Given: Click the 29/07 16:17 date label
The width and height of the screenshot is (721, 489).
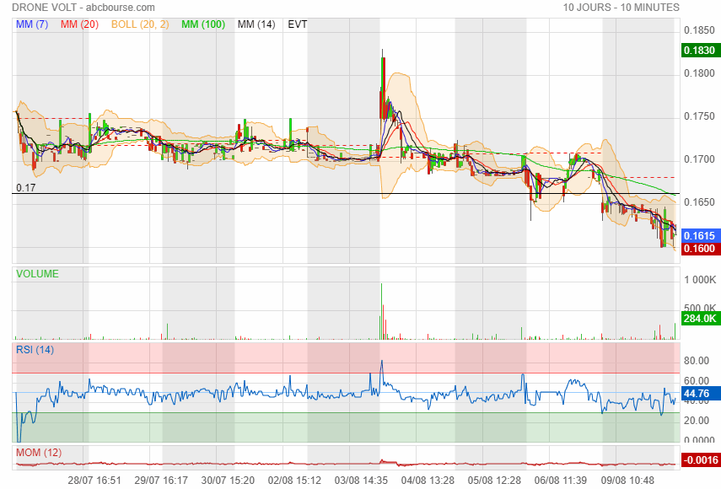Looking at the screenshot, I should point(161,481).
